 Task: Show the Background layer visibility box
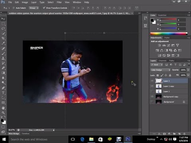pyautogui.click(x=152, y=102)
